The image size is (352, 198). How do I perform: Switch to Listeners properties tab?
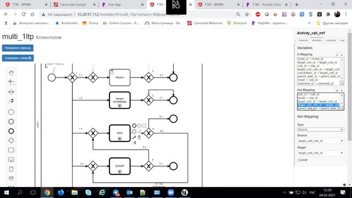tap(331, 40)
